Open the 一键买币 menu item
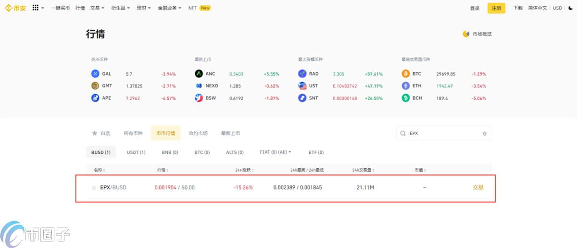The image size is (577, 248). 61,8
